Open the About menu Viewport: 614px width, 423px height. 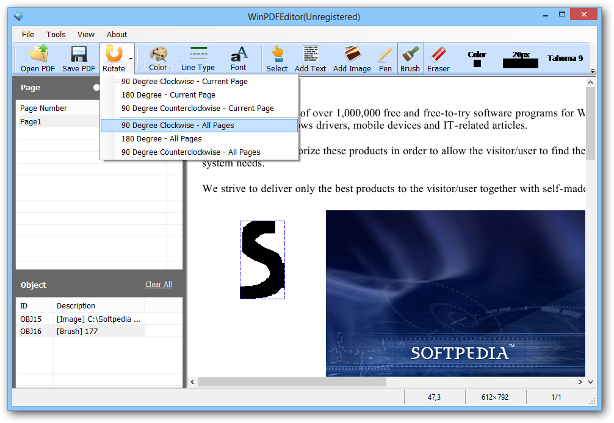pyautogui.click(x=117, y=34)
